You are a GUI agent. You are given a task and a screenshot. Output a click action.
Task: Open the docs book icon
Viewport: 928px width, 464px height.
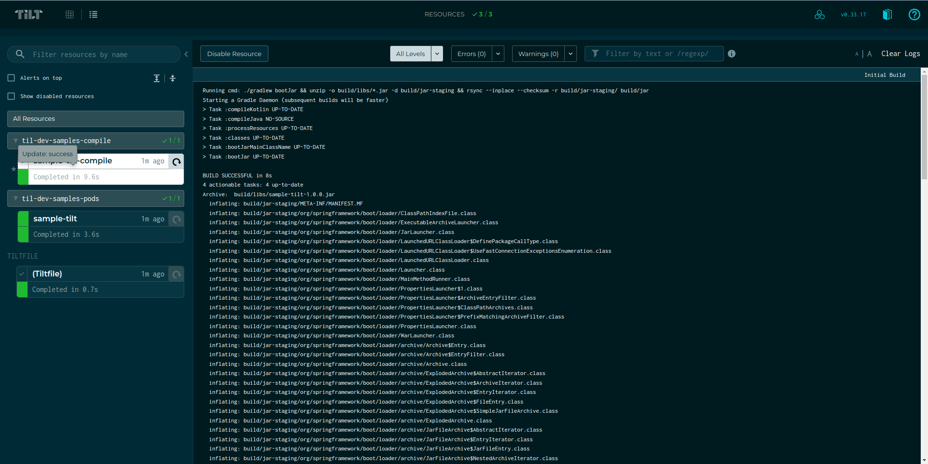click(x=887, y=14)
